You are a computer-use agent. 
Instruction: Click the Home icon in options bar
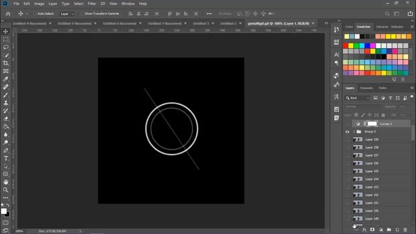(x=8, y=14)
